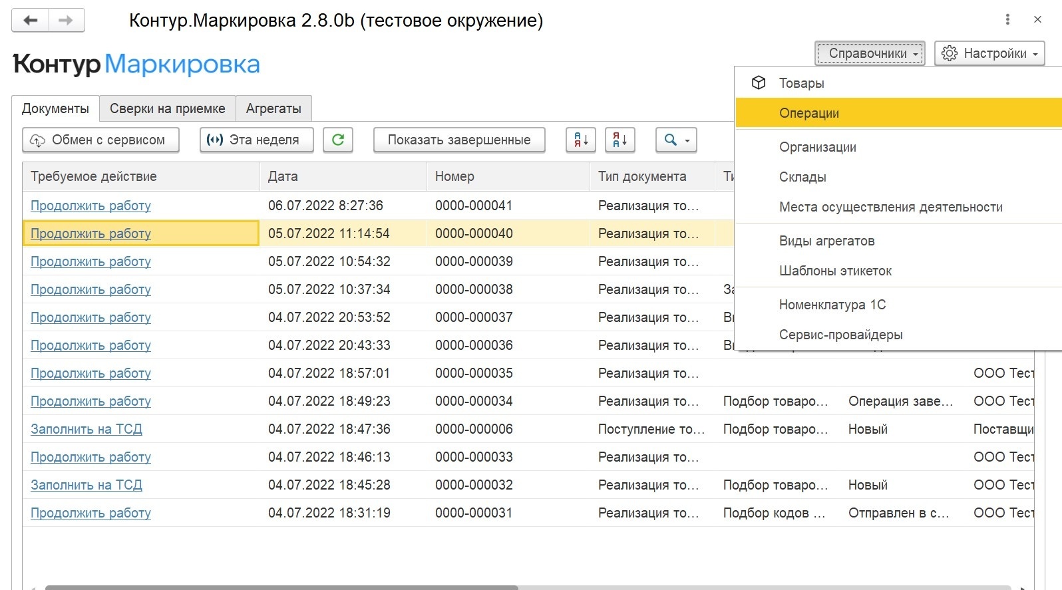
Task: Open the magnifier search dropdown
Action: [x=676, y=140]
